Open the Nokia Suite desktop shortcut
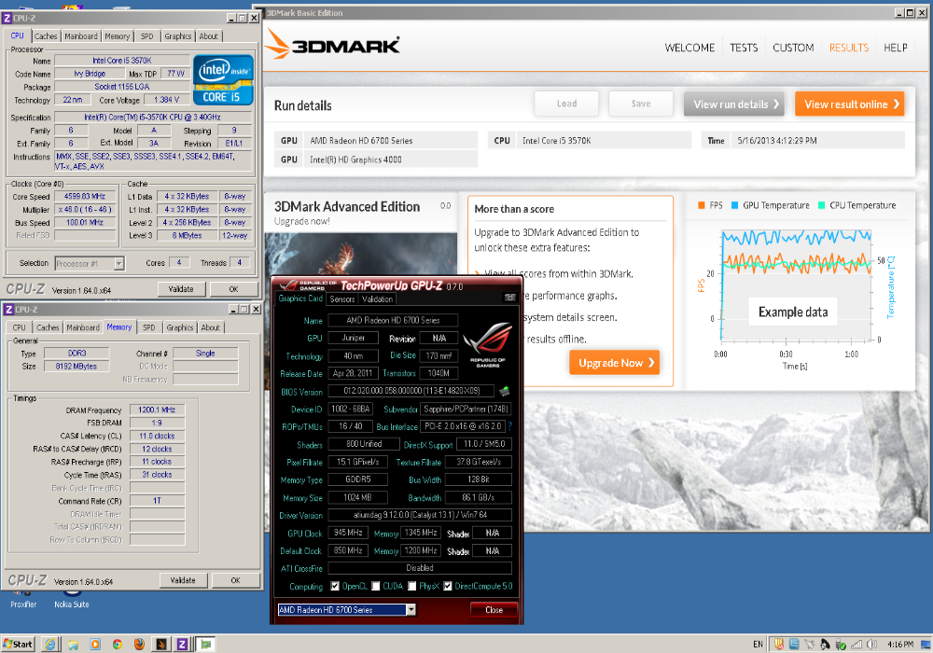The height and width of the screenshot is (653, 933). [72, 599]
